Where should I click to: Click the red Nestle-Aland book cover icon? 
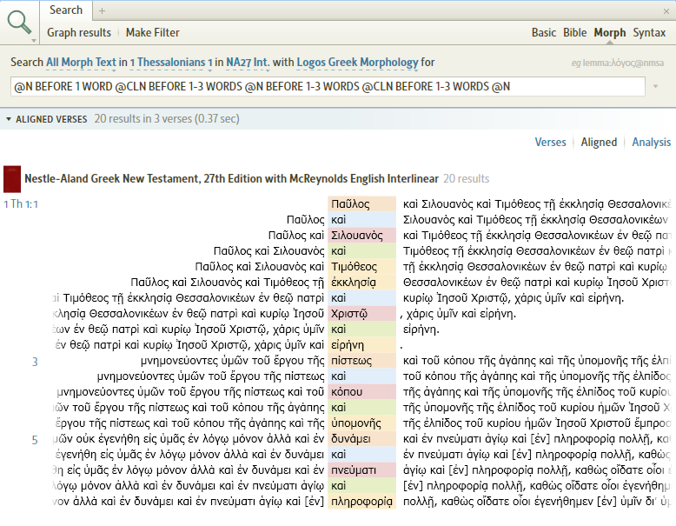coord(12,179)
